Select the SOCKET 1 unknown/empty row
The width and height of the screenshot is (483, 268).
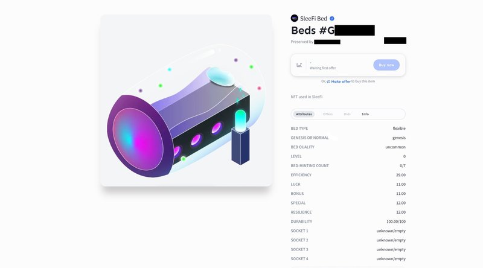click(x=348, y=231)
